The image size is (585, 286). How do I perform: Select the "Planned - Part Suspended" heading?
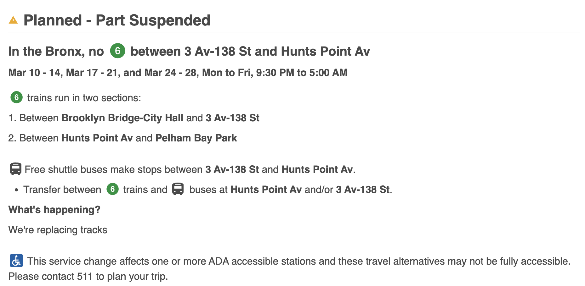coord(117,20)
